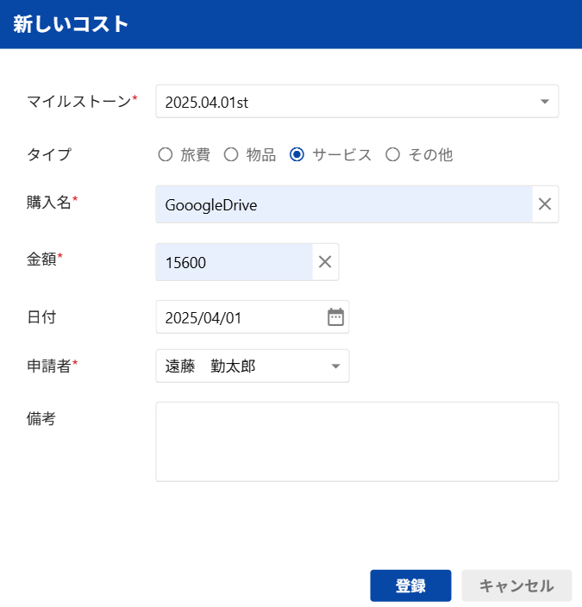Clear the 金額 field with X icon
582x607 pixels.
click(x=325, y=262)
